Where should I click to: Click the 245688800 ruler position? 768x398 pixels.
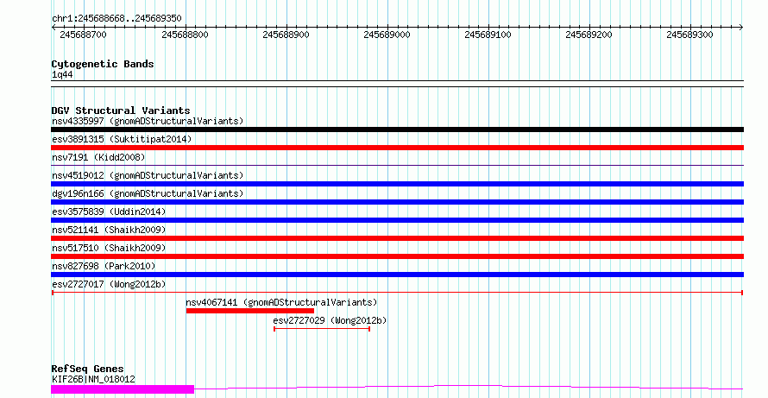[x=185, y=35]
